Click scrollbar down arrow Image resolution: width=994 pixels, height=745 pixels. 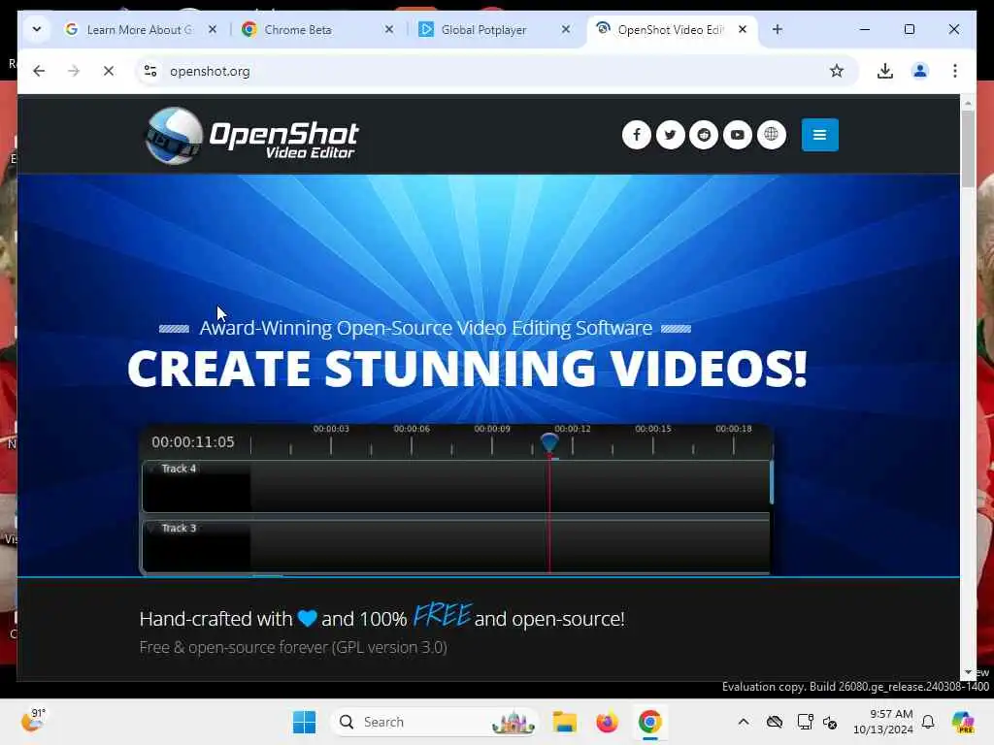(968, 672)
